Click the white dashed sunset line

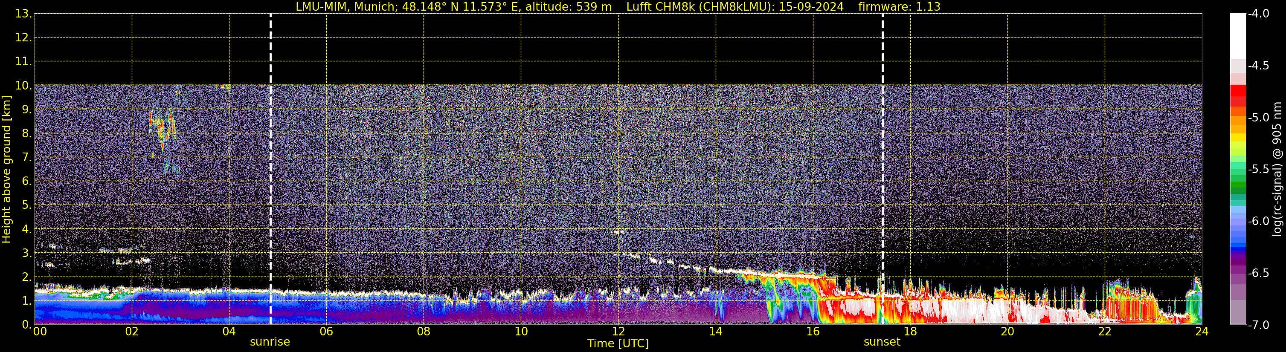(882, 170)
